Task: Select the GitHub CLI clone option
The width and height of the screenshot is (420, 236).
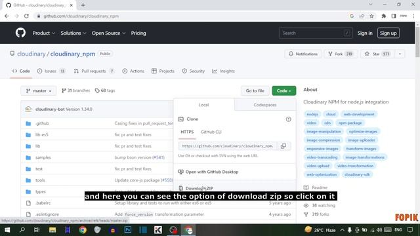Action: [211, 132]
